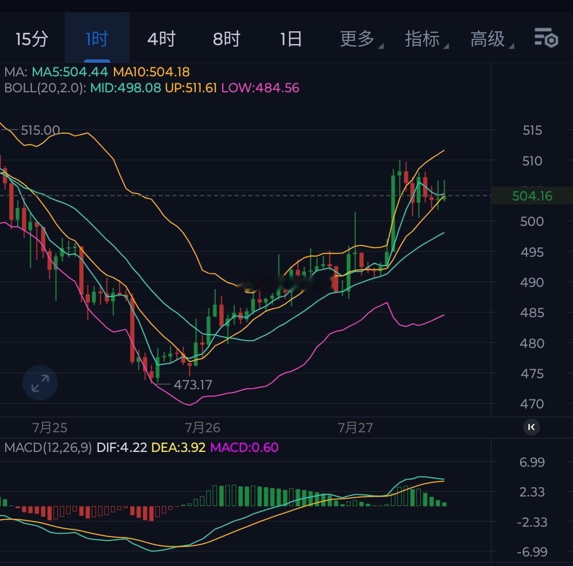Jump to latest candle arrow button
Image resolution: width=573 pixels, height=566 pixels.
click(x=531, y=427)
